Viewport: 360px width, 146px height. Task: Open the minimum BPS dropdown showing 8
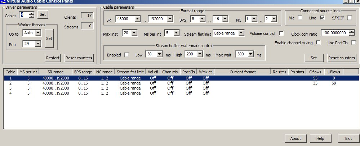coord(202,19)
